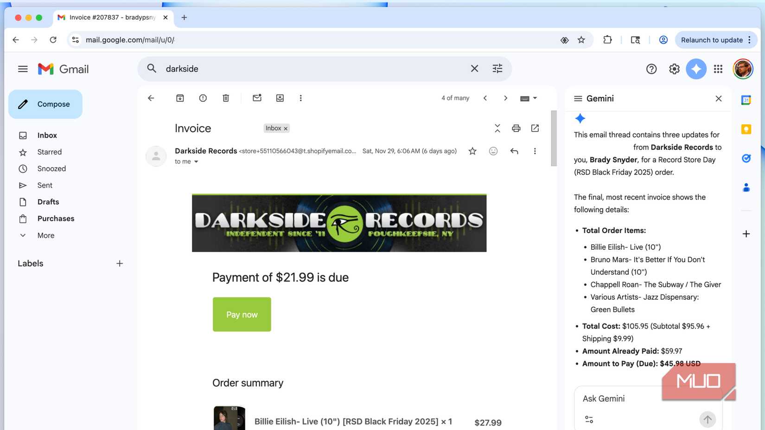
Task: Click the Move to inbox icon
Action: tap(280, 98)
